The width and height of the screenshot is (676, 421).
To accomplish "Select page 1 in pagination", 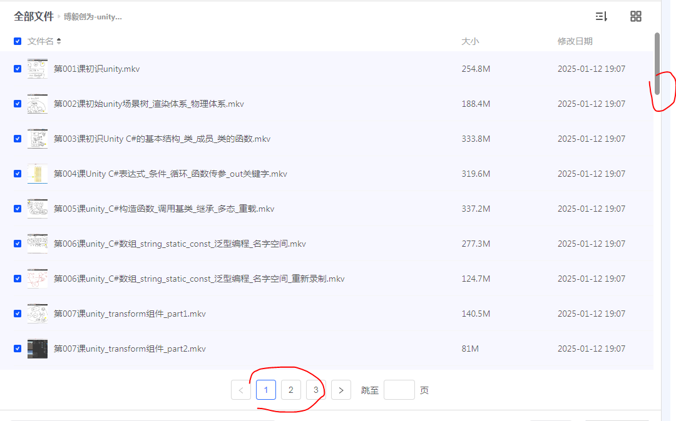I will (266, 390).
